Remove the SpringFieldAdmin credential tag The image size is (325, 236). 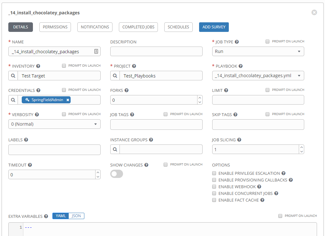pos(67,100)
